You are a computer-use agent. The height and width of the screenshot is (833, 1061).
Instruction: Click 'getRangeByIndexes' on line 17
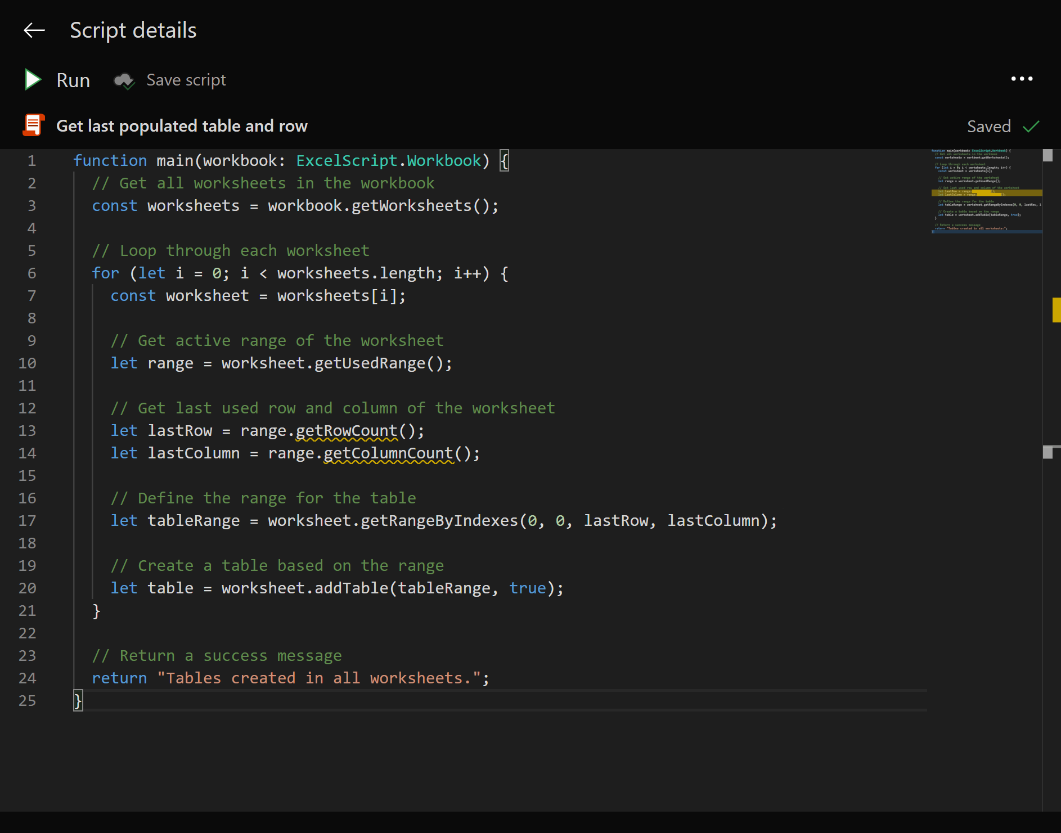[x=439, y=521]
